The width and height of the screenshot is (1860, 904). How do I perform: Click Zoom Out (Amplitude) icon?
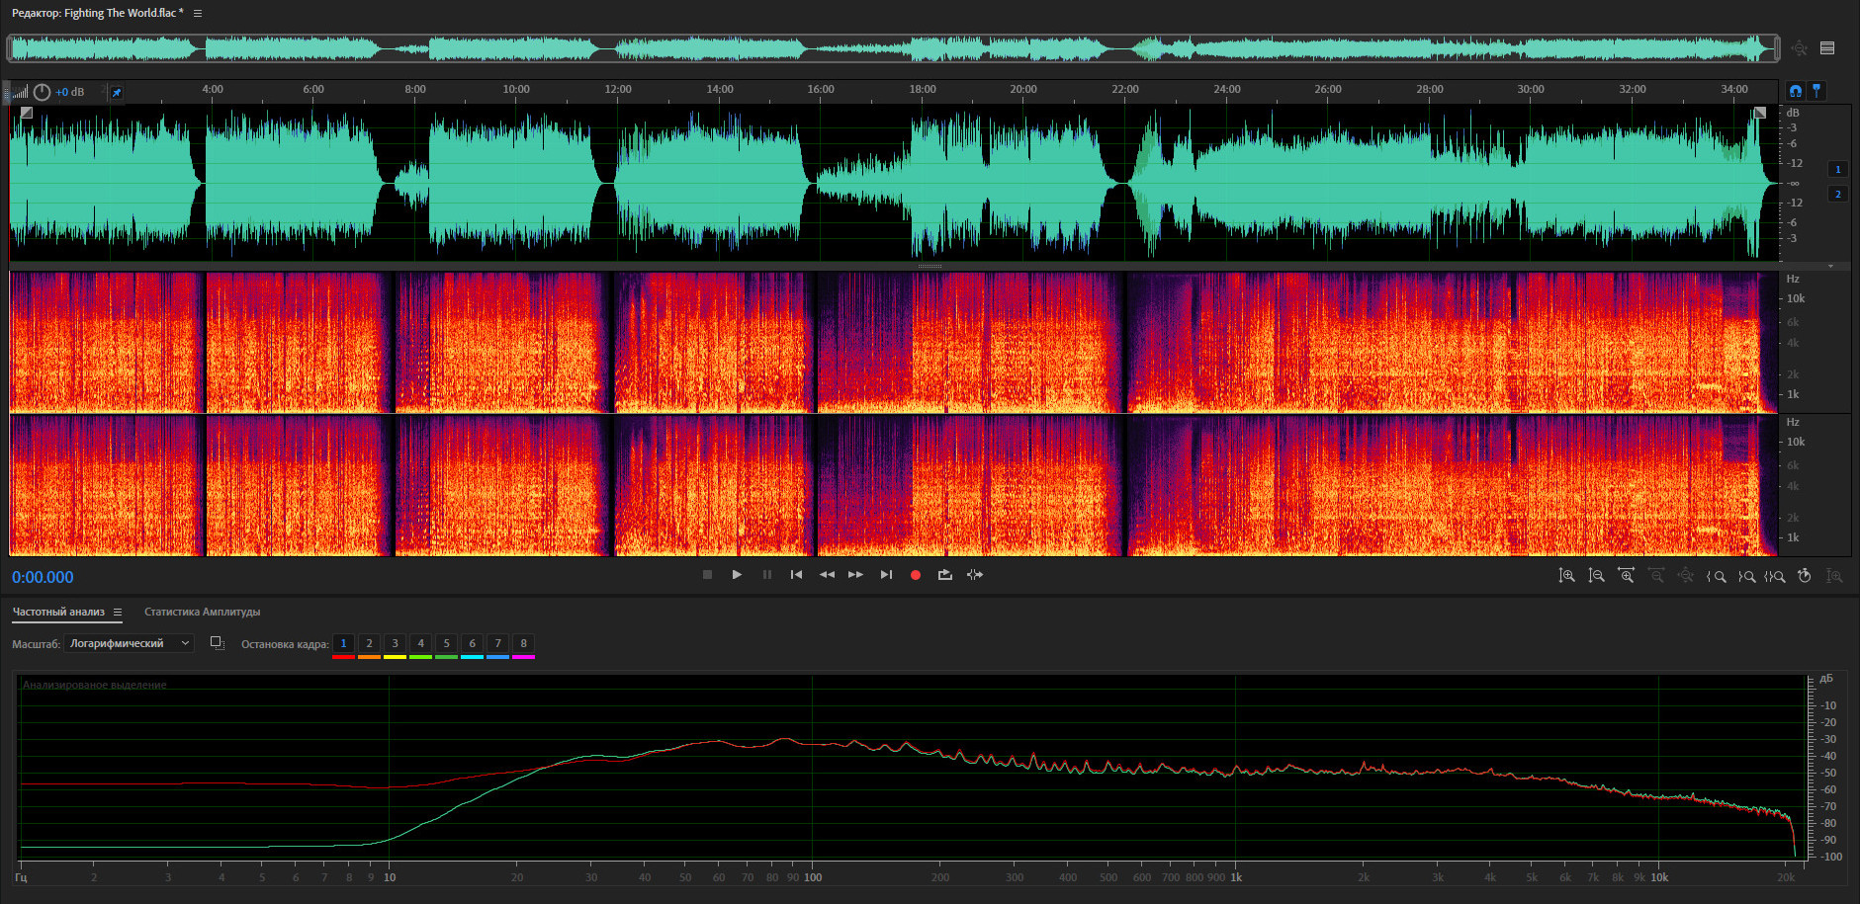(1596, 576)
